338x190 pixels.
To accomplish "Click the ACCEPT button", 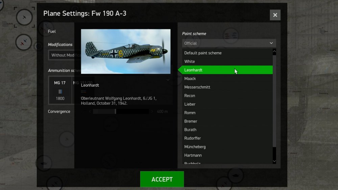I will click(x=162, y=179).
